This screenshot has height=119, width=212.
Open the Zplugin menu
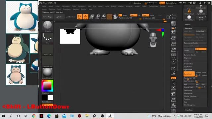coord(76,9)
